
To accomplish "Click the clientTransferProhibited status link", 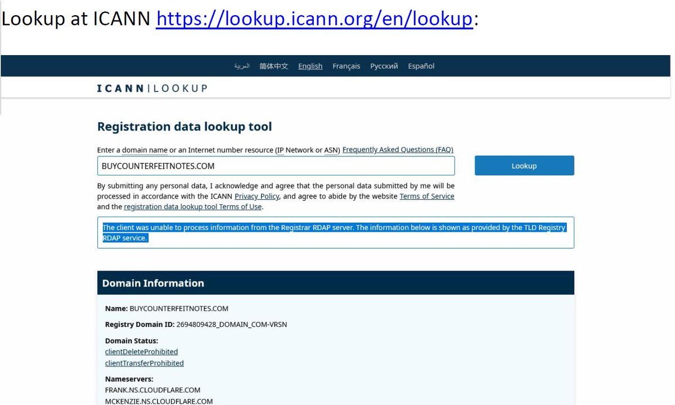I will point(145,363).
